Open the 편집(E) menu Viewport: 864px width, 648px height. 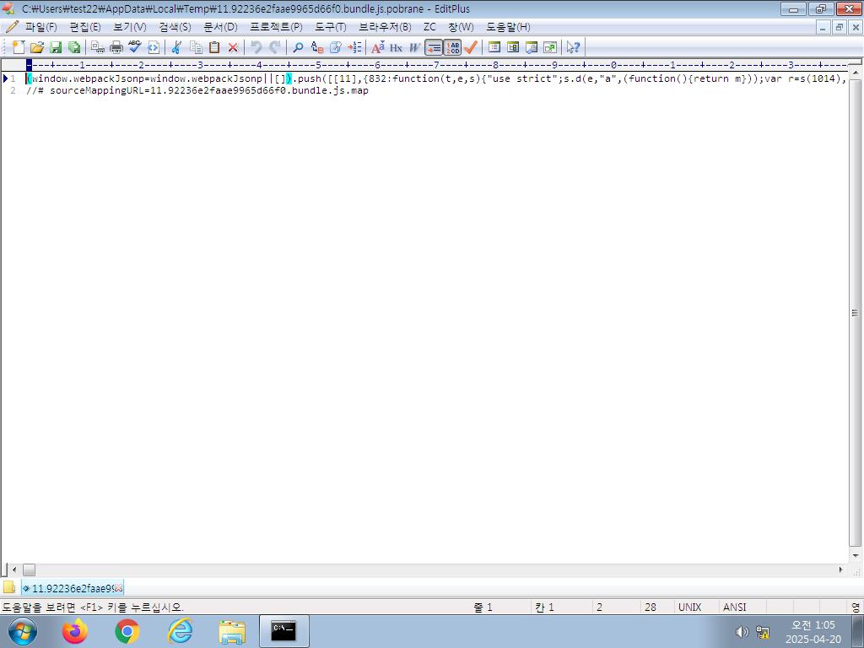85,27
